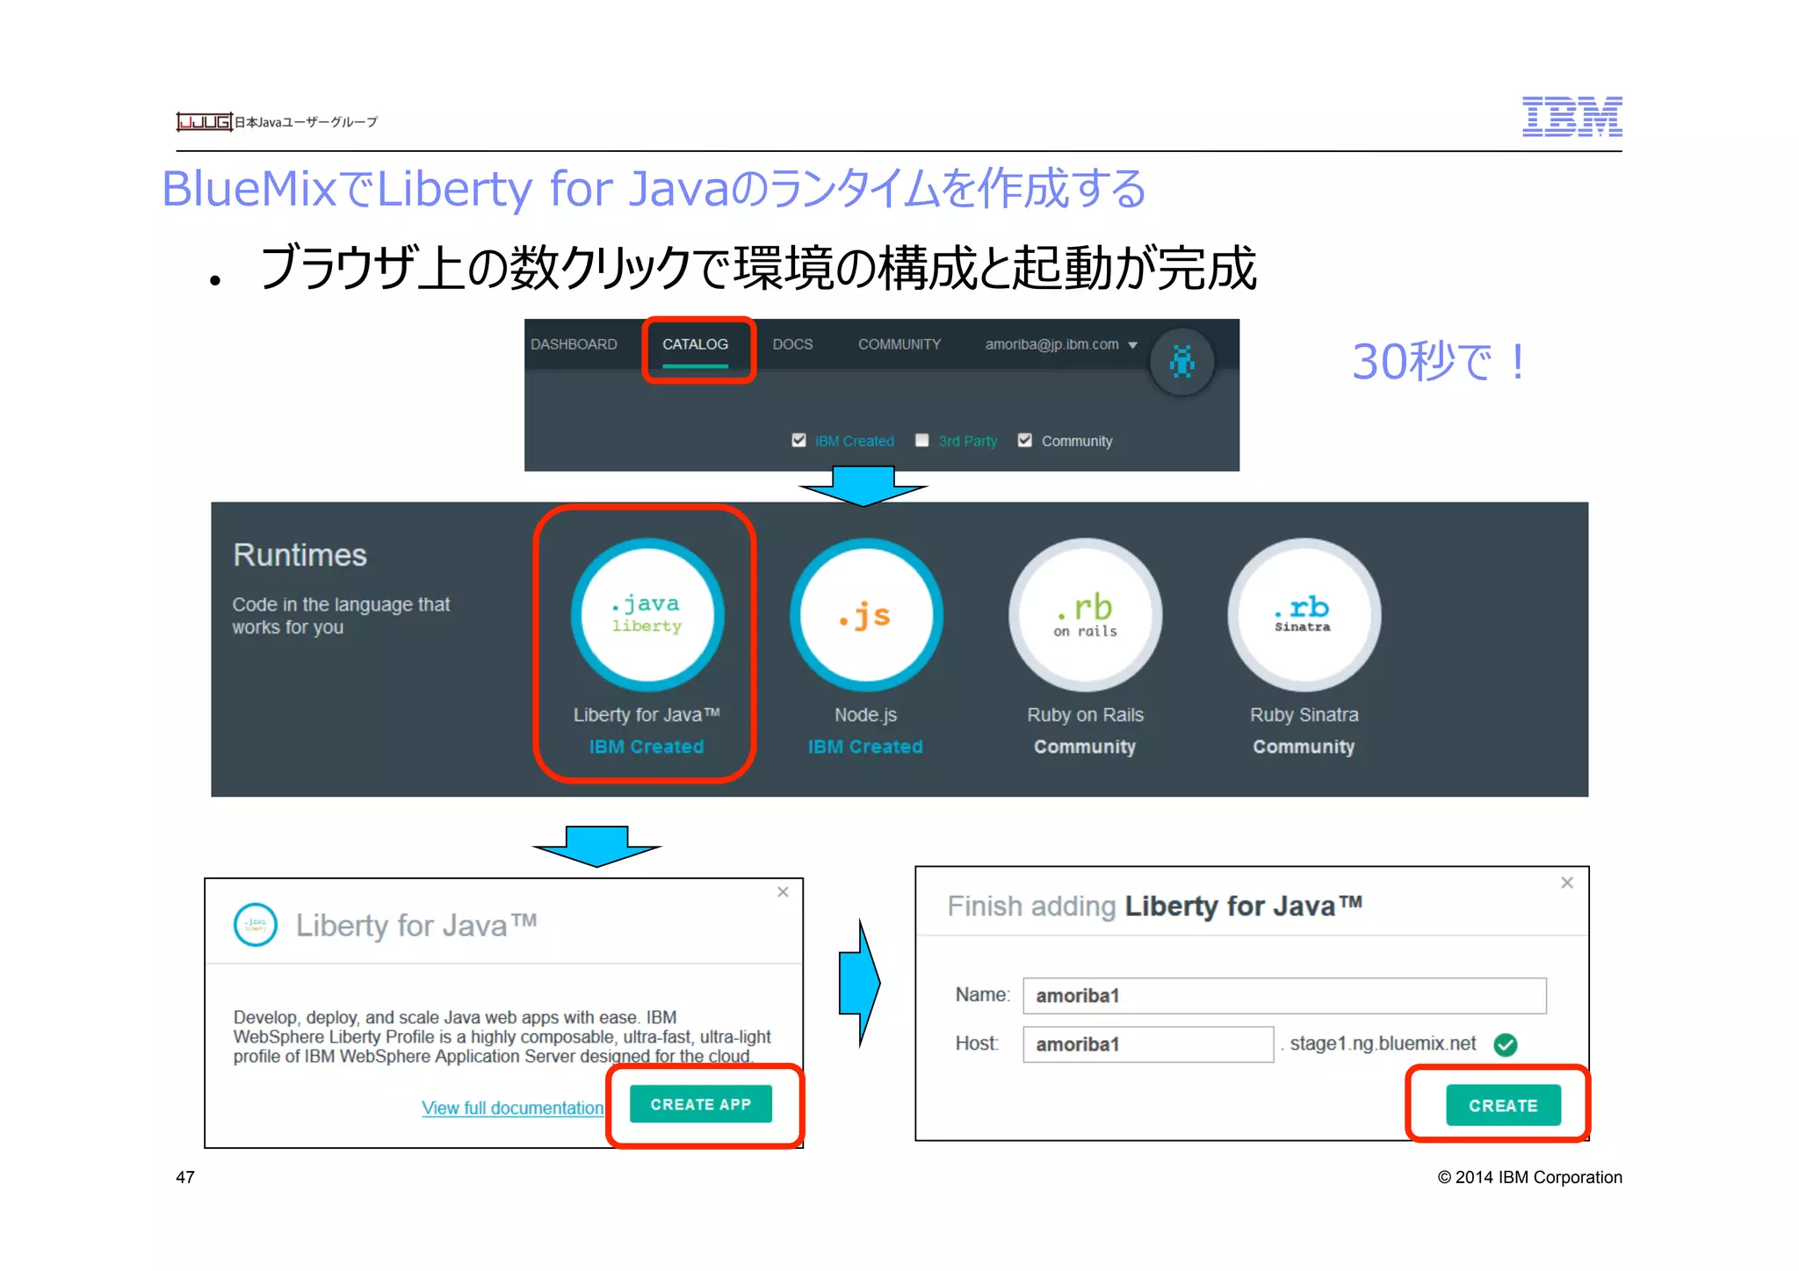Screen dimensions: 1799x1271
Task: Click the '© 2014 IBM Corporation' footer text
Action: pyautogui.click(x=1529, y=1177)
